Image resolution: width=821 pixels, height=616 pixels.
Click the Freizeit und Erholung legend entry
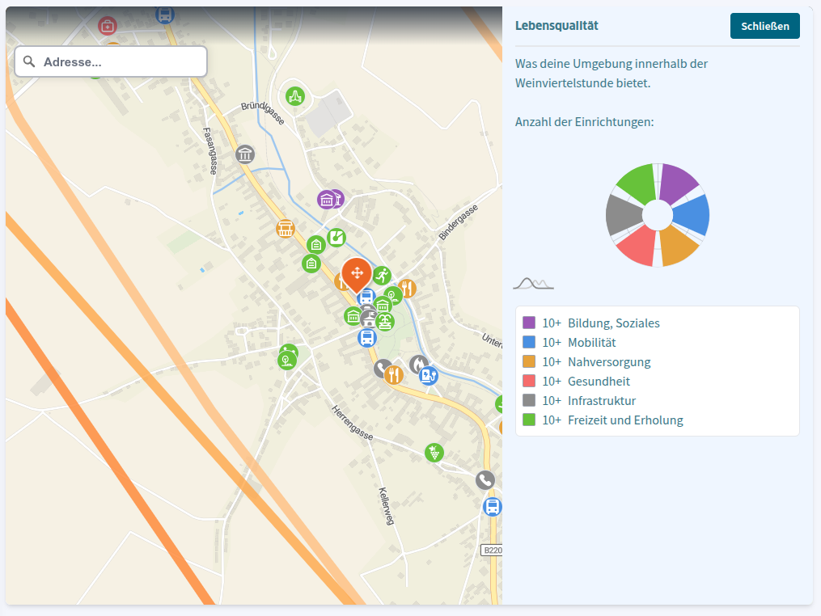(624, 420)
